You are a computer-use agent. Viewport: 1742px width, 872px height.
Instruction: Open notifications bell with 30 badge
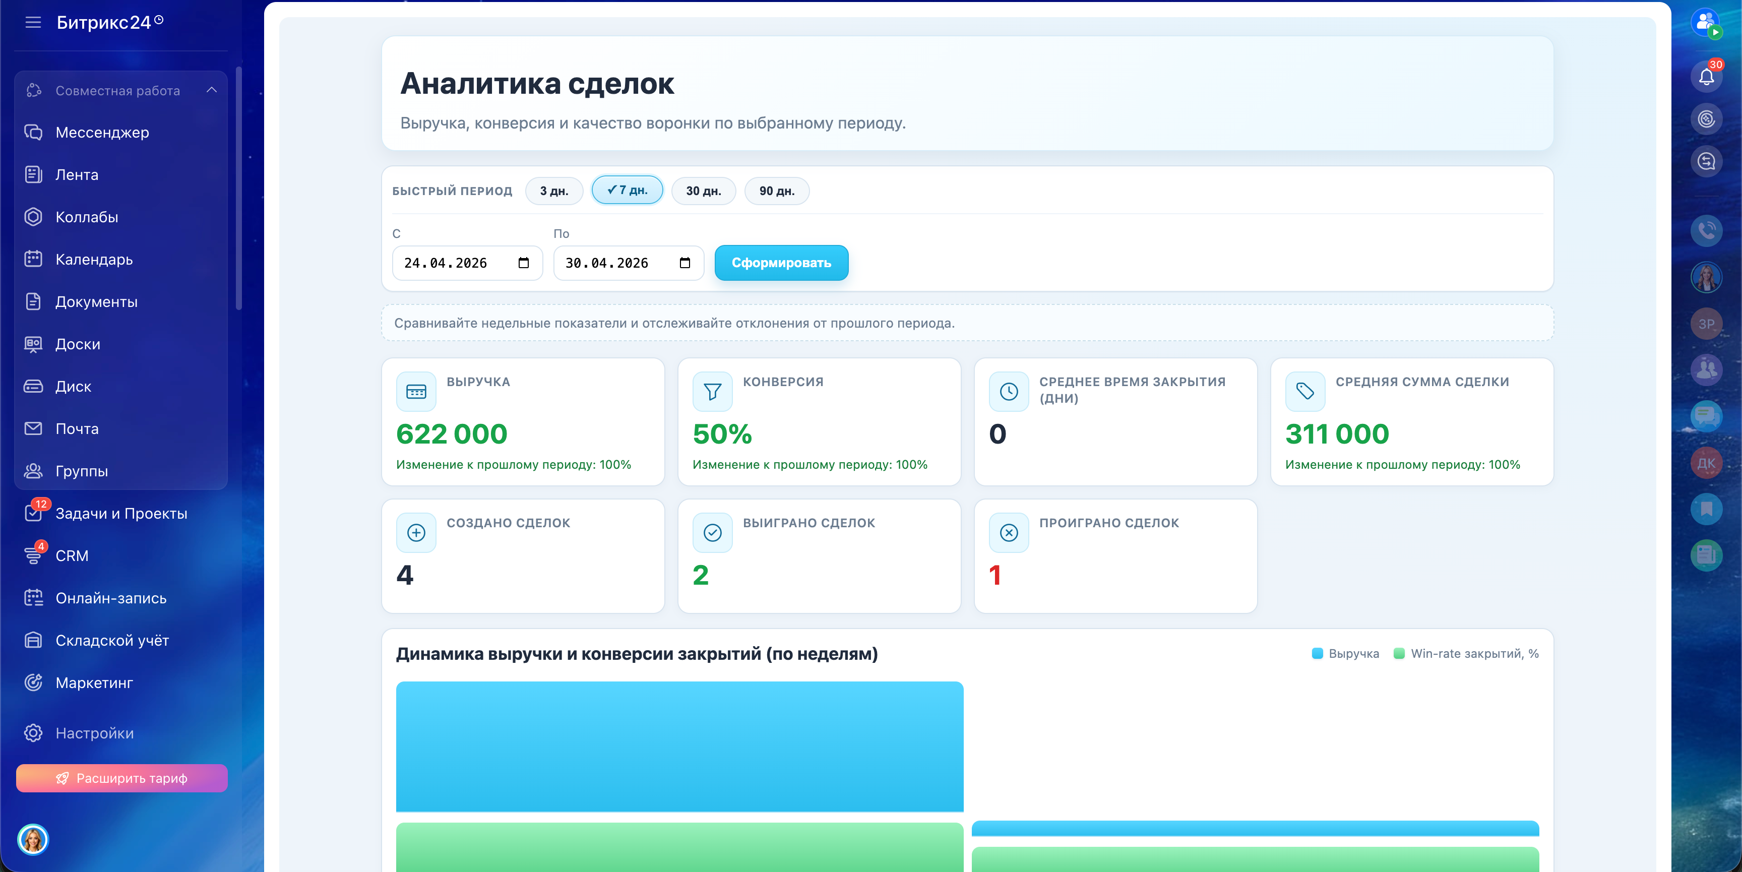click(x=1706, y=77)
